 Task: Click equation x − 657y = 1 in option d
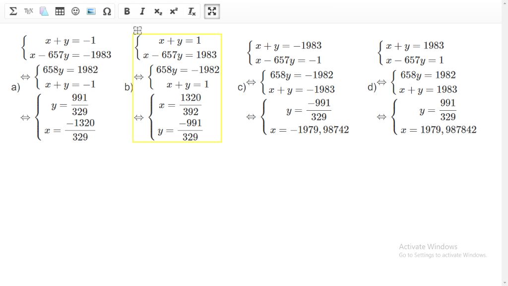pos(415,60)
